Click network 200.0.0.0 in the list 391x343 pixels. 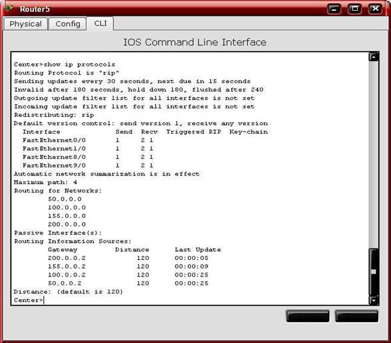(x=66, y=225)
